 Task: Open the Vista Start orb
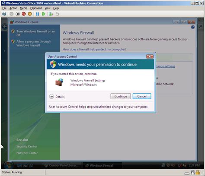8,165
